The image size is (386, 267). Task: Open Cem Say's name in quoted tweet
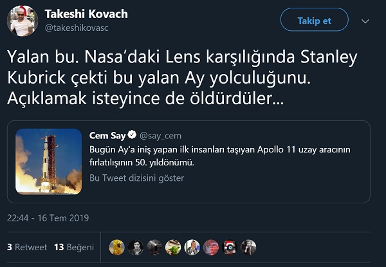pyautogui.click(x=107, y=134)
